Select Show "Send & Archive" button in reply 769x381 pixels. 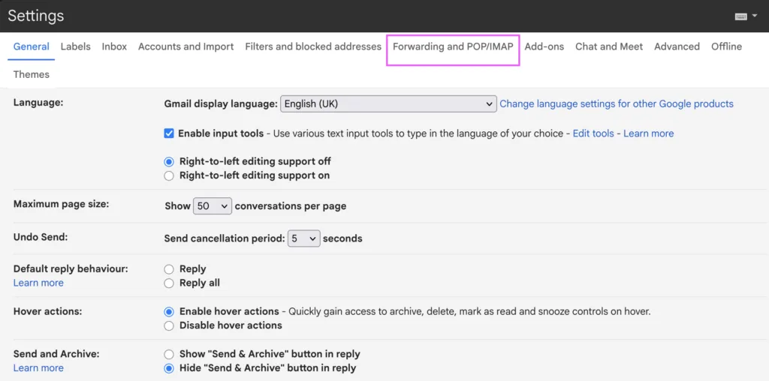(169, 354)
